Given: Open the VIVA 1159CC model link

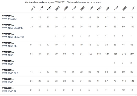Looking at the screenshot, I should 9,19.
